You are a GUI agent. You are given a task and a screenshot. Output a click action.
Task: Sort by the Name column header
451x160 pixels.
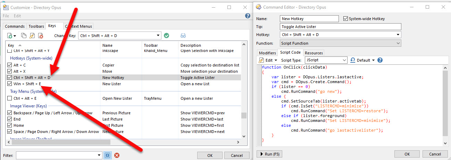pyautogui.click(x=121, y=45)
